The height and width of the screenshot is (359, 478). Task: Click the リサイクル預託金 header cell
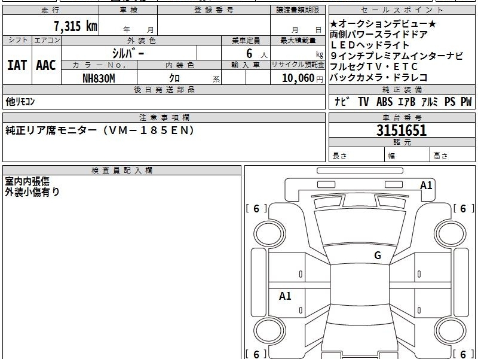pyautogui.click(x=298, y=65)
